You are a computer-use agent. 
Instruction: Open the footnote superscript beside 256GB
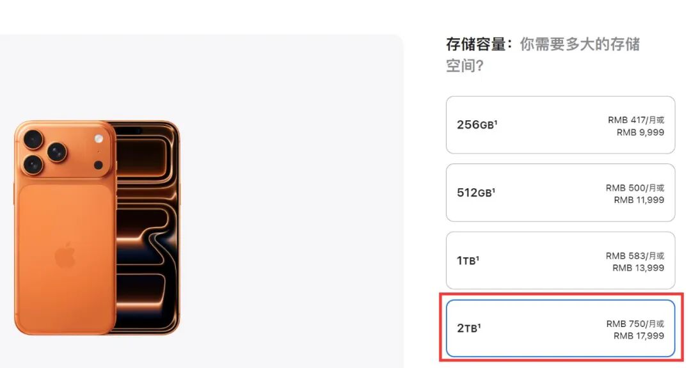[496, 122]
